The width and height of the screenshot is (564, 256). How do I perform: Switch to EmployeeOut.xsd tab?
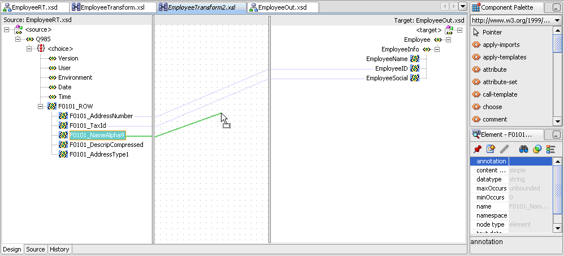coord(283,7)
